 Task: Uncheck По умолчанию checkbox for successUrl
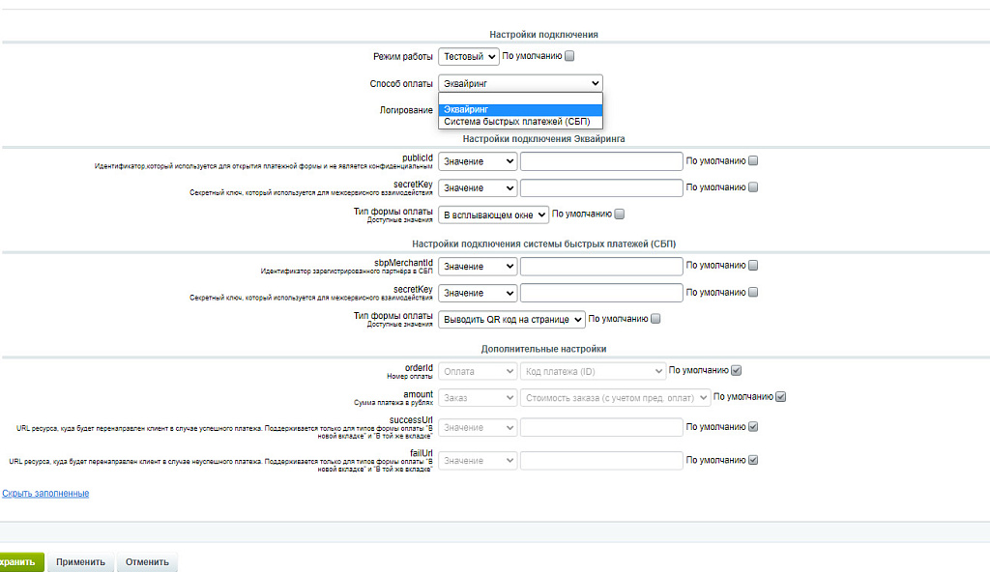pyautogui.click(x=753, y=427)
